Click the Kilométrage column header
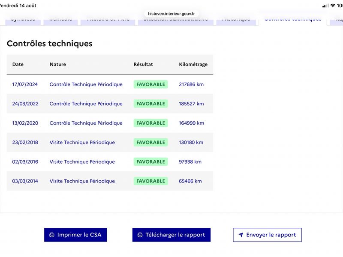 tap(193, 65)
